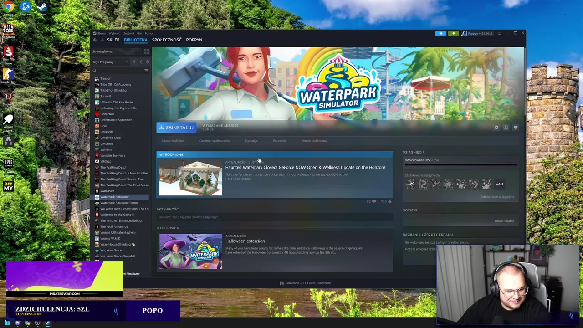
Task: Select Vampire Survivors in the library list
Action: [113, 155]
